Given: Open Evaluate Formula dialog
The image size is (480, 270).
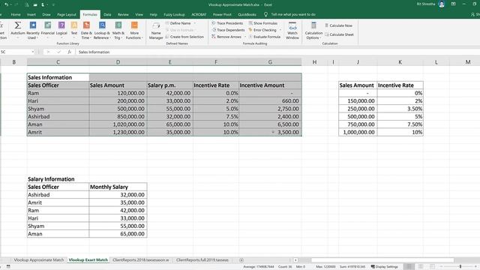Looking at the screenshot, I should 264,37.
